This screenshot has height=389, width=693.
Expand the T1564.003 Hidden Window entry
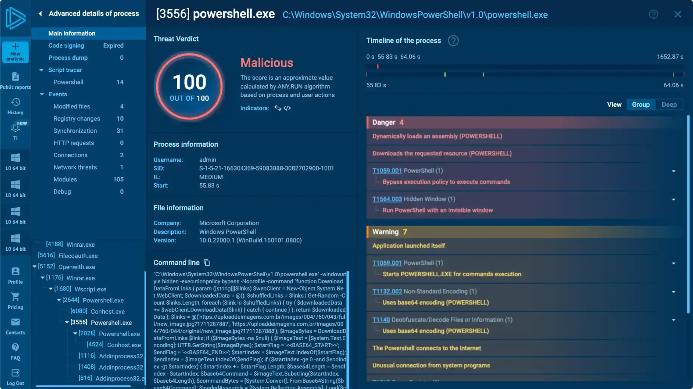pyautogui.click(x=674, y=200)
